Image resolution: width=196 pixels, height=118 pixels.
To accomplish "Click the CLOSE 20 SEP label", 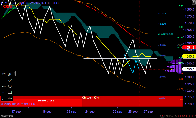I will click(166, 34).
